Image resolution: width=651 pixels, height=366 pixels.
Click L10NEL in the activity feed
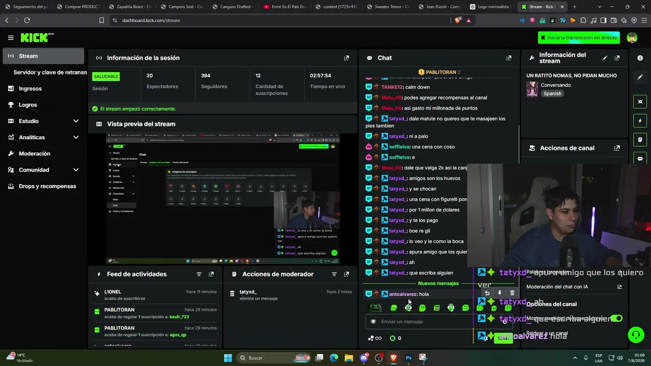pyautogui.click(x=113, y=292)
